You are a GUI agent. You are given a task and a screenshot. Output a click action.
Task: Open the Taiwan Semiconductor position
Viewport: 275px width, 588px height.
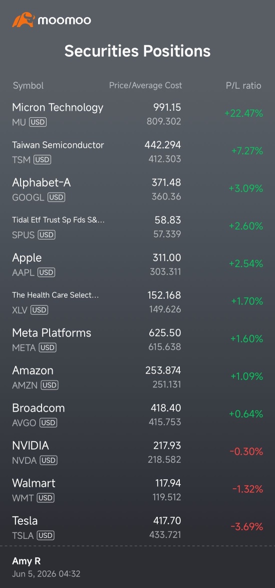[137, 151]
